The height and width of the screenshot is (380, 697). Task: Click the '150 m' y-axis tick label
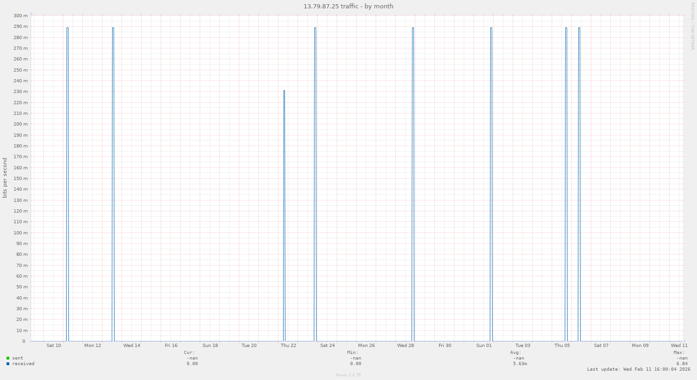click(20, 179)
